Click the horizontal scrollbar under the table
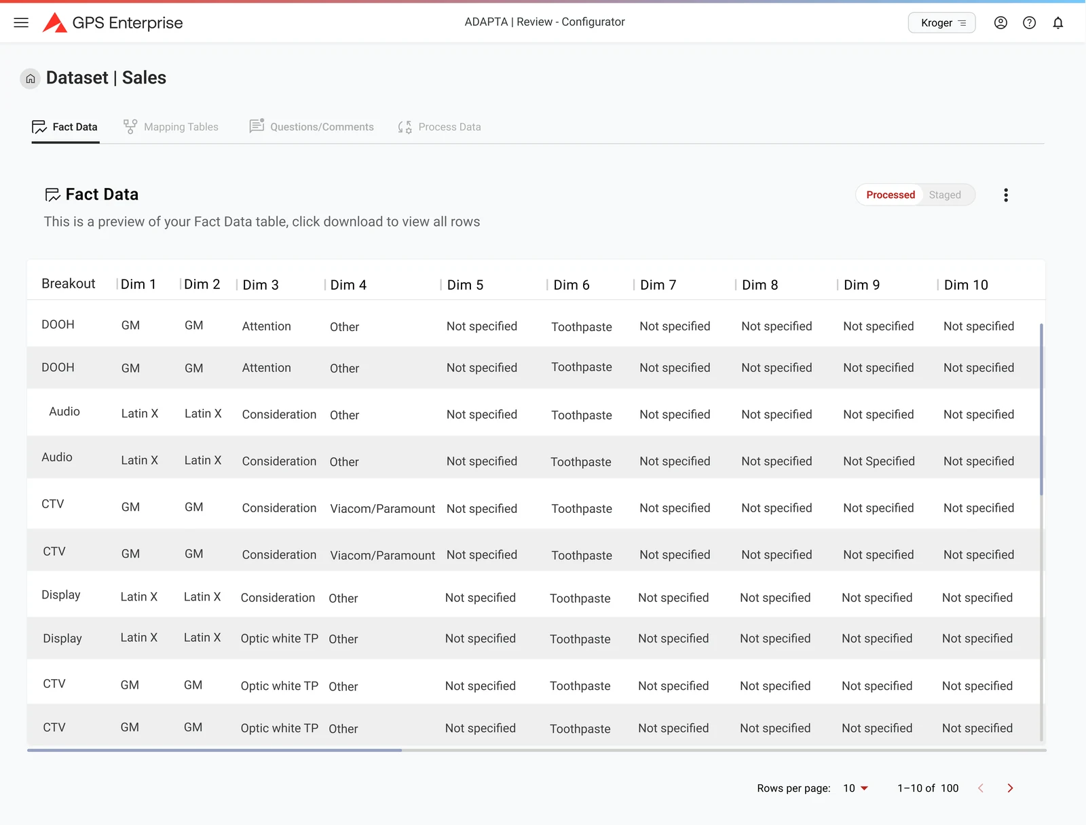 [x=214, y=750]
